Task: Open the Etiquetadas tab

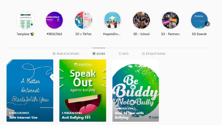Action: click(154, 54)
